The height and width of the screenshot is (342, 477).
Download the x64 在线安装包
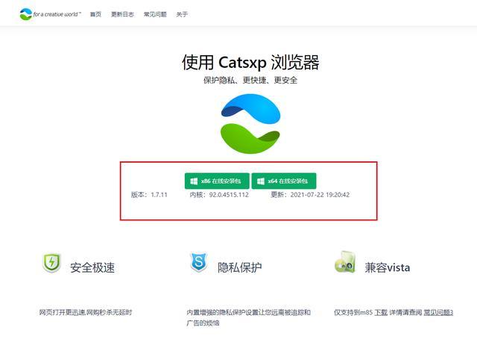click(284, 181)
